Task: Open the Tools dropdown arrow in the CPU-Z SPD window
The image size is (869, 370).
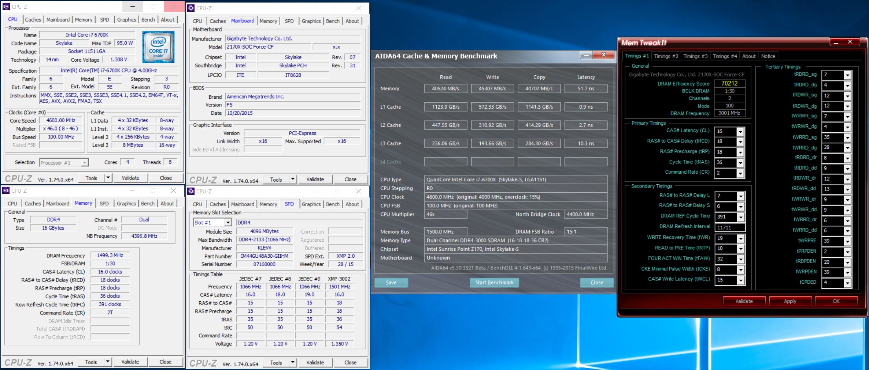Action: coord(292,363)
